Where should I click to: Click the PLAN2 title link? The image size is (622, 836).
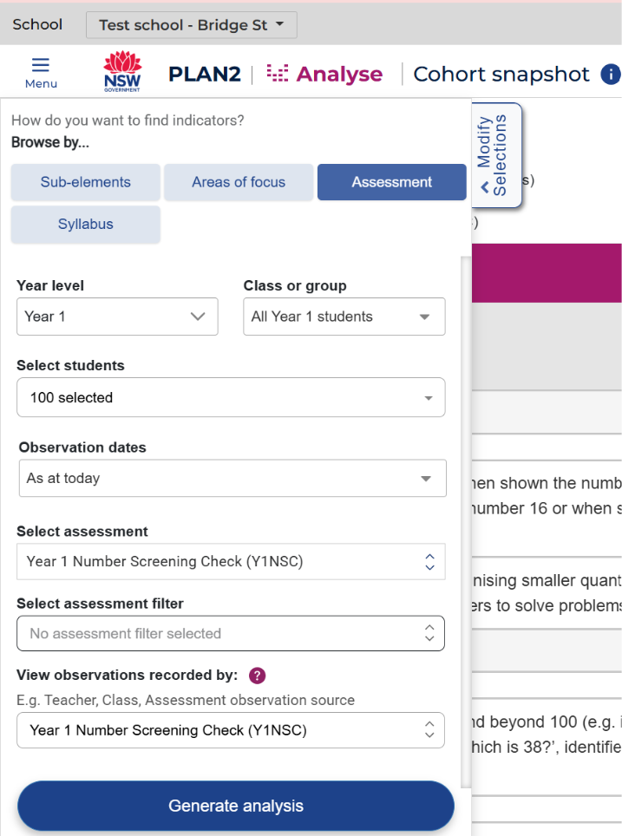205,74
